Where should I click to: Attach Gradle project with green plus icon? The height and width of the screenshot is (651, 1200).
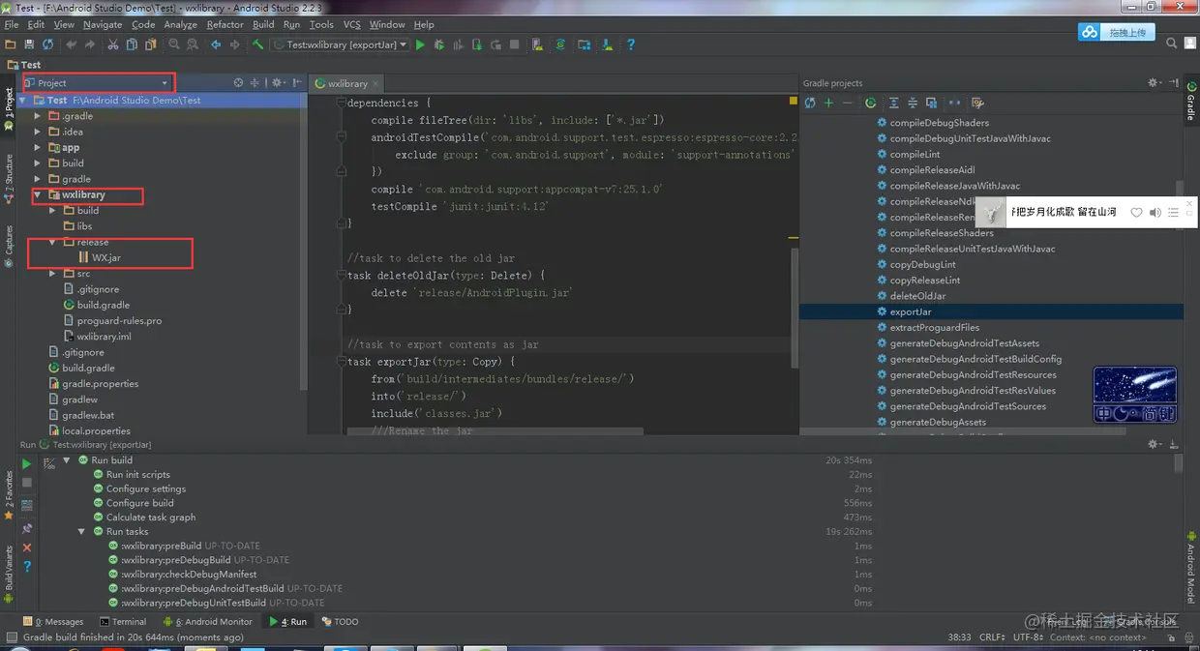pyautogui.click(x=828, y=103)
